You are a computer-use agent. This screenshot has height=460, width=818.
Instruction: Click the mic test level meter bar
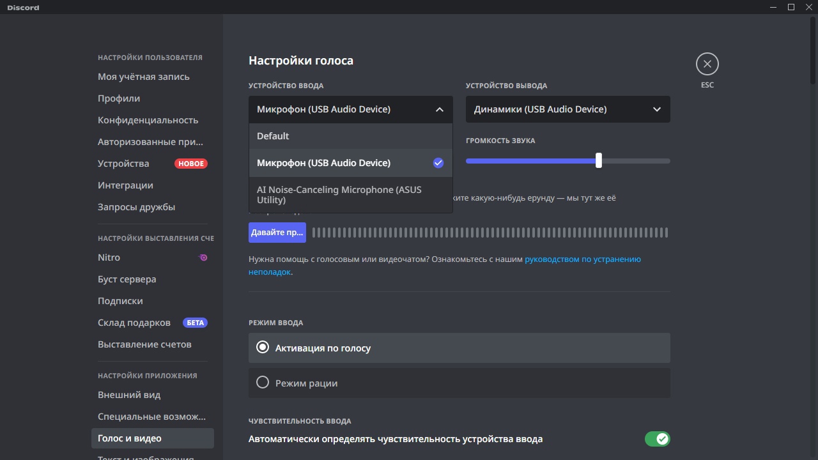click(490, 233)
